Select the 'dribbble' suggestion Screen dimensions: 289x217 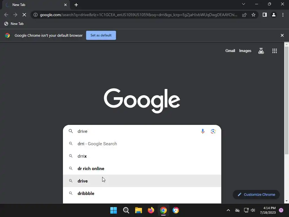pos(142,193)
